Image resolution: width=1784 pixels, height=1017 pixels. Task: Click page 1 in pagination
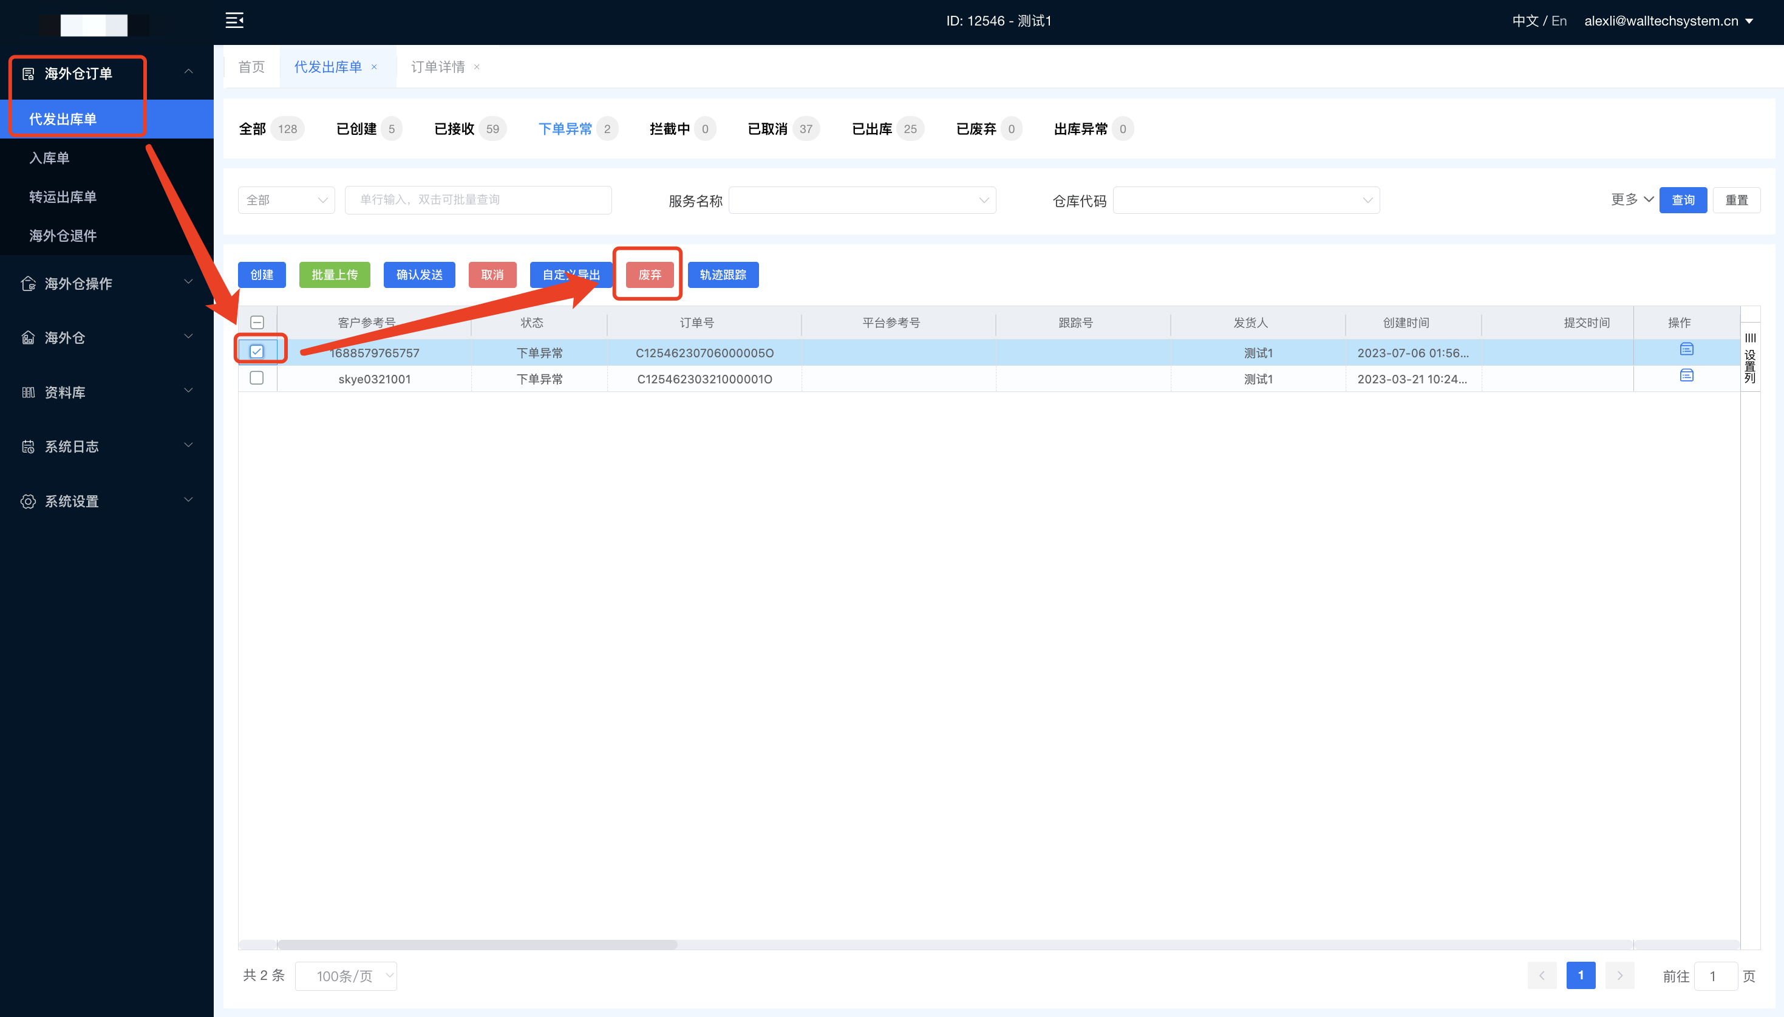(1581, 976)
